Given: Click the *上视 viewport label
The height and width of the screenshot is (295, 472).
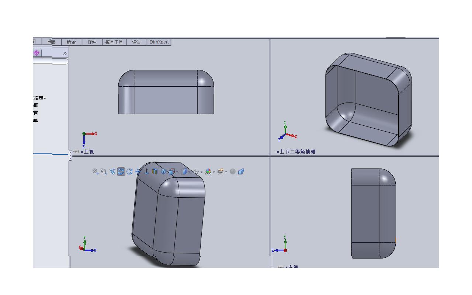Looking at the screenshot, I should pyautogui.click(x=87, y=152).
